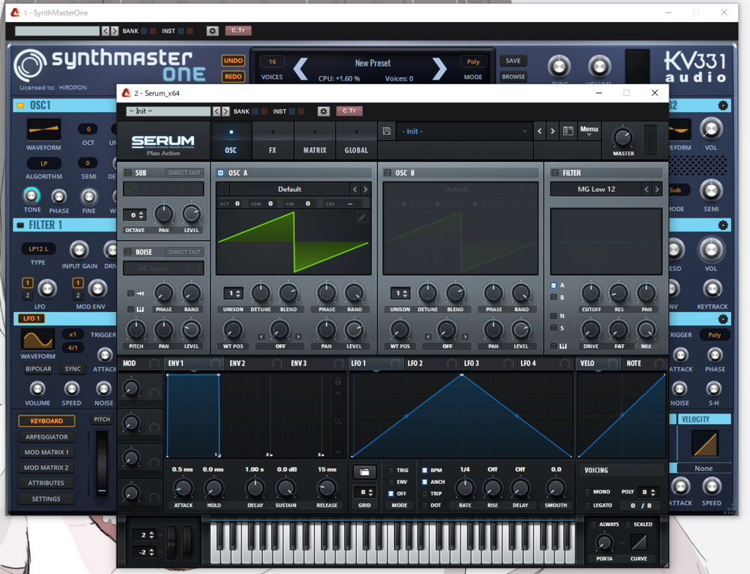
Task: Click the TONE knob in SynthMasterOne OSC1
Action: [x=31, y=195]
